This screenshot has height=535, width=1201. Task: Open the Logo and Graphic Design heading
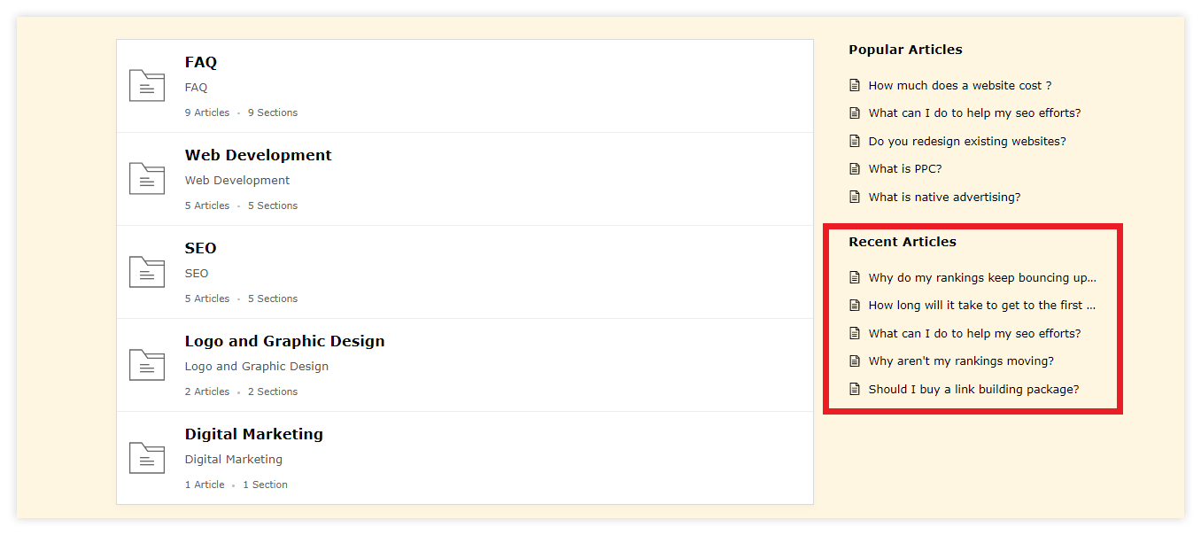pos(284,341)
